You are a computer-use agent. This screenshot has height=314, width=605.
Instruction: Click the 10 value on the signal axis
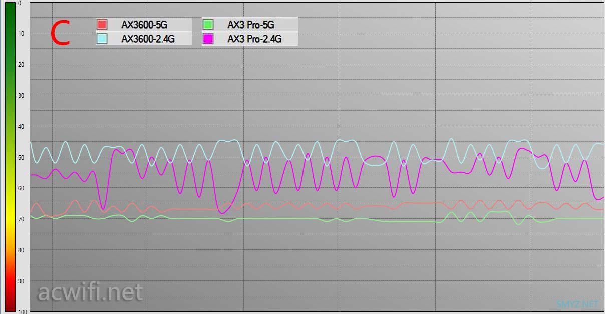[x=21, y=33]
